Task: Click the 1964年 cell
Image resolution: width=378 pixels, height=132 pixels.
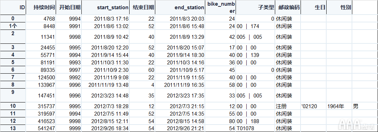Action: click(339, 106)
